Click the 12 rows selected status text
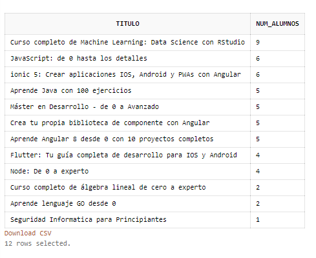This screenshot has width=316, height=258. pos(37,243)
